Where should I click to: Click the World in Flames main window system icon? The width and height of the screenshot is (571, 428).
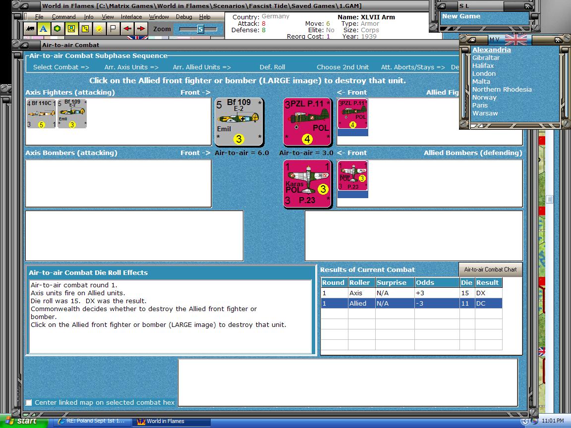tap(25, 6)
